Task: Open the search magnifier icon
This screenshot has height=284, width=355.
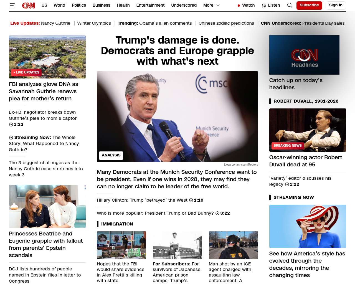Action: click(290, 5)
